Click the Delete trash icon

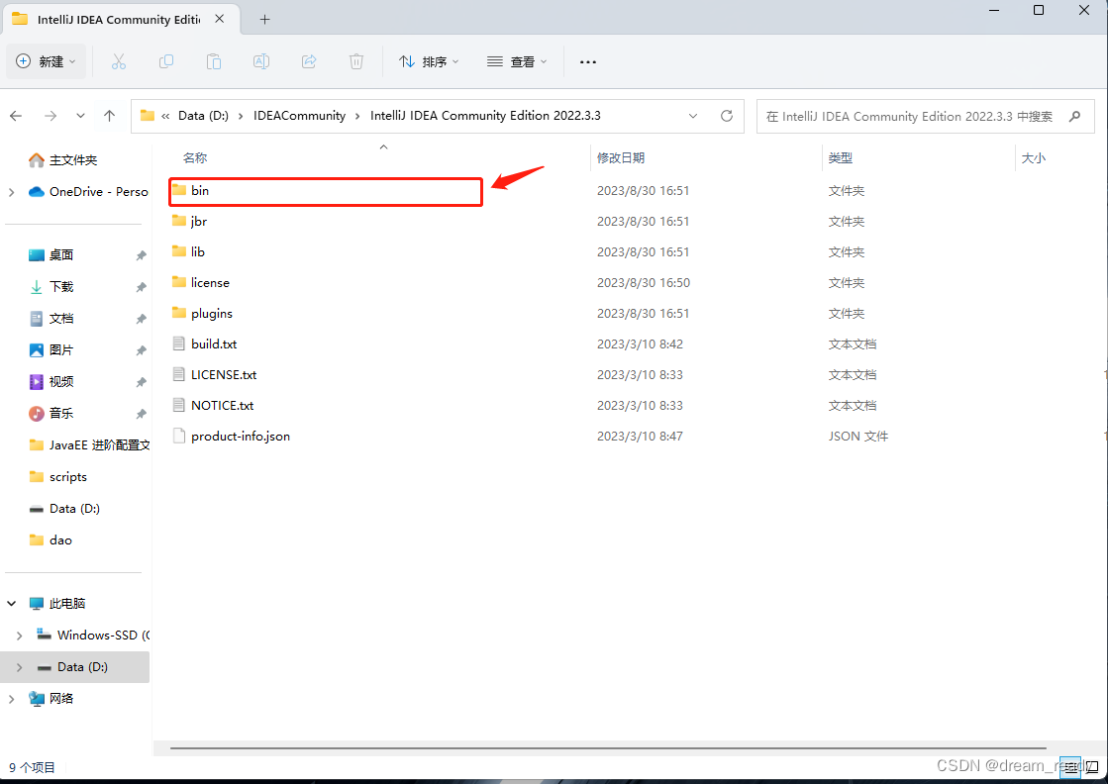click(356, 61)
